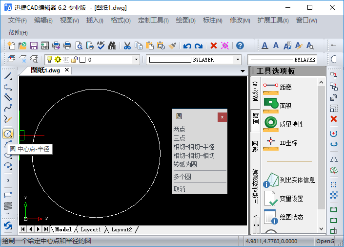Open the Layer manager icon
This screenshot has width=344, height=247.
pyautogui.click(x=11, y=59)
